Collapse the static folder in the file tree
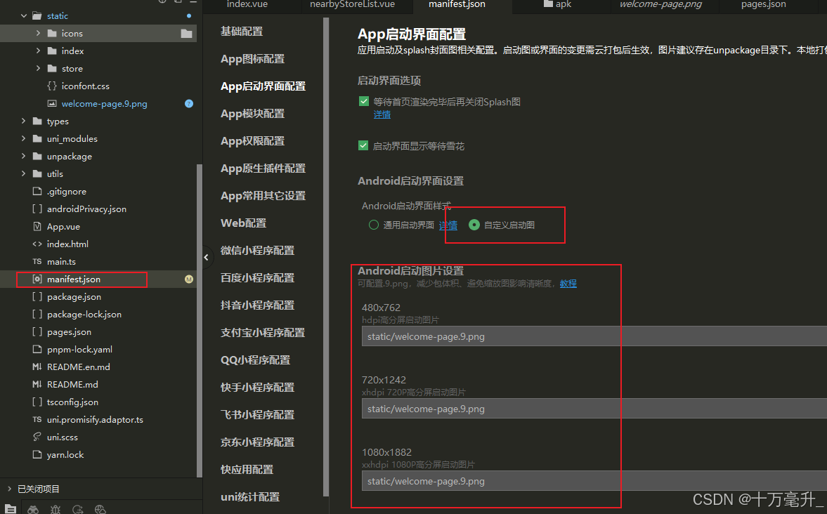 pyautogui.click(x=23, y=15)
